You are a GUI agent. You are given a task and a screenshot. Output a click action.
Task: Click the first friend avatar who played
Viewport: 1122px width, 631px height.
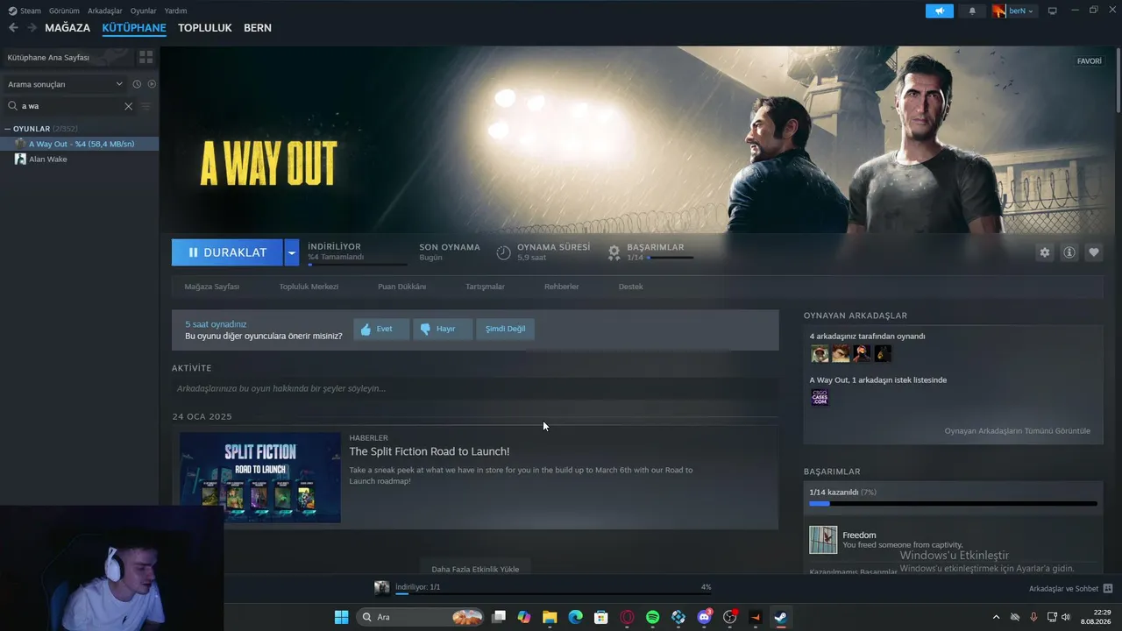point(820,353)
